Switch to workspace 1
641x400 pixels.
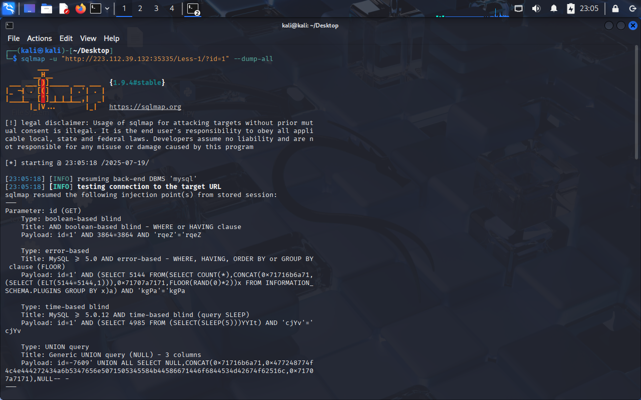[124, 8]
